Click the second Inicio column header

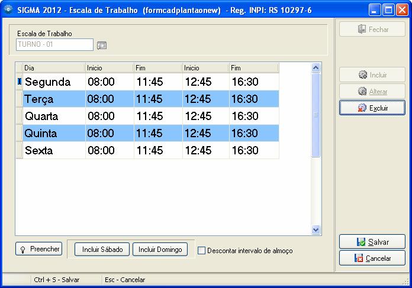pyautogui.click(x=206, y=68)
